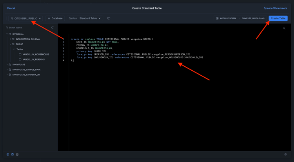
Task: Place cursor at closing parenthesis line 8
Action: [x=72, y=61]
